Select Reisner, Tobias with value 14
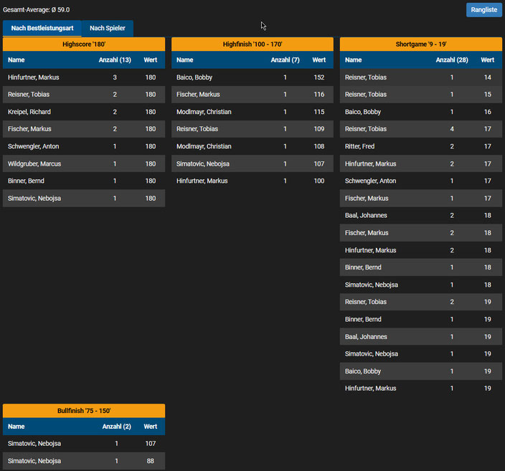 coord(421,77)
